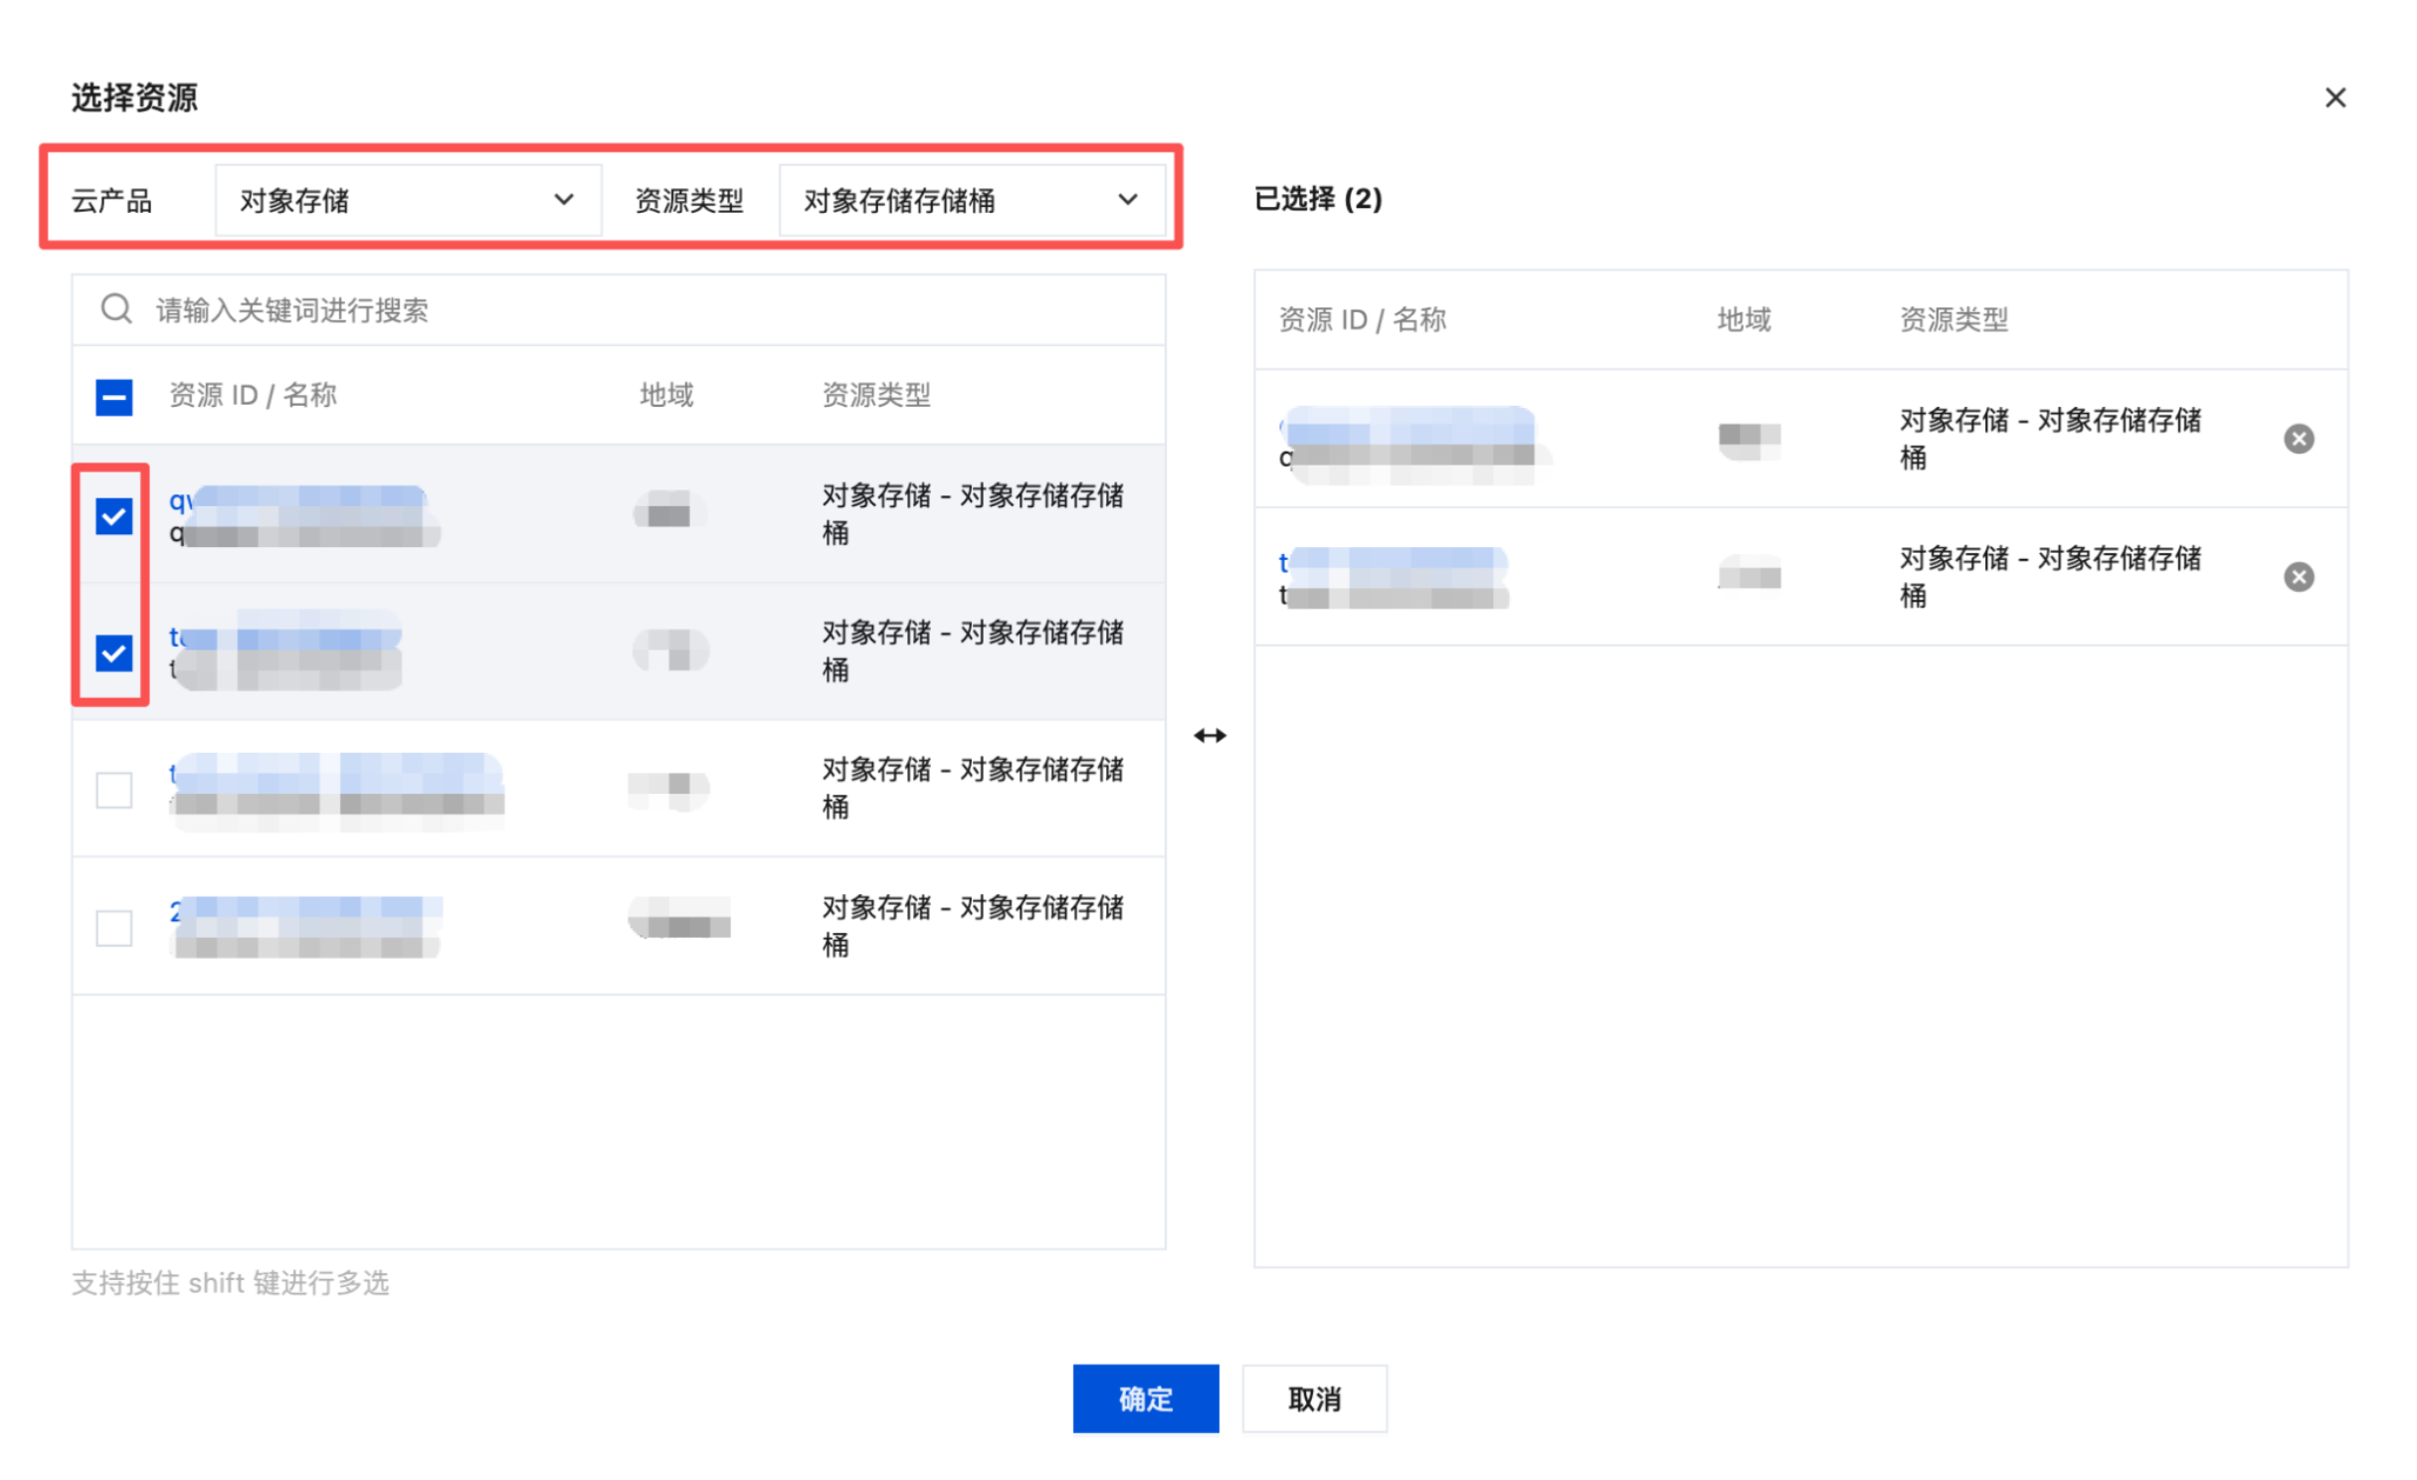Remove the second selected resource with its x icon
The width and height of the screenshot is (2417, 1480).
[2298, 577]
